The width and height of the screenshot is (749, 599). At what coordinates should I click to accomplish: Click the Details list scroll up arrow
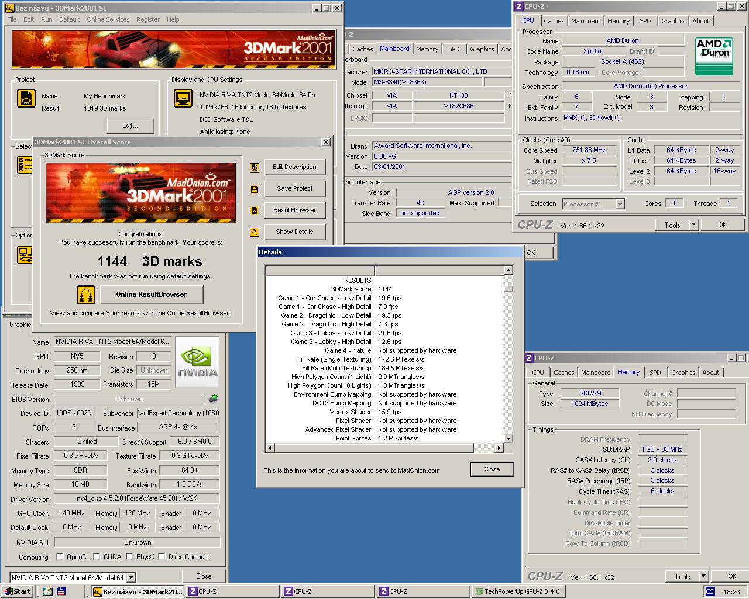(508, 270)
